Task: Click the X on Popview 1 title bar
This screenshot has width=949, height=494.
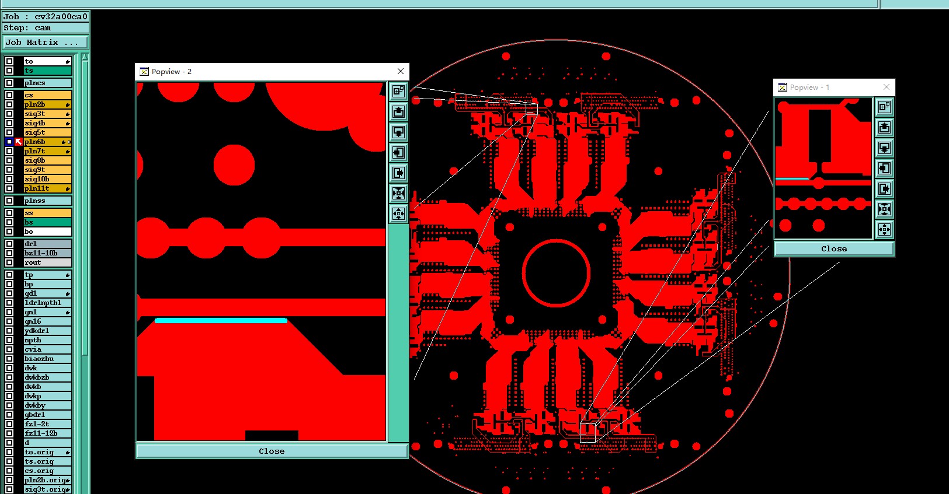Action: coord(886,87)
